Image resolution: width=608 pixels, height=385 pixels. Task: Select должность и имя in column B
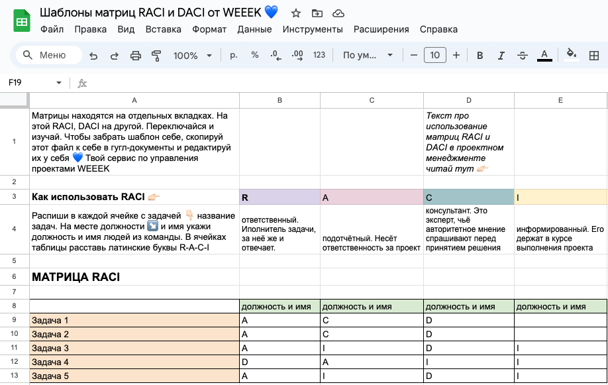click(x=279, y=307)
